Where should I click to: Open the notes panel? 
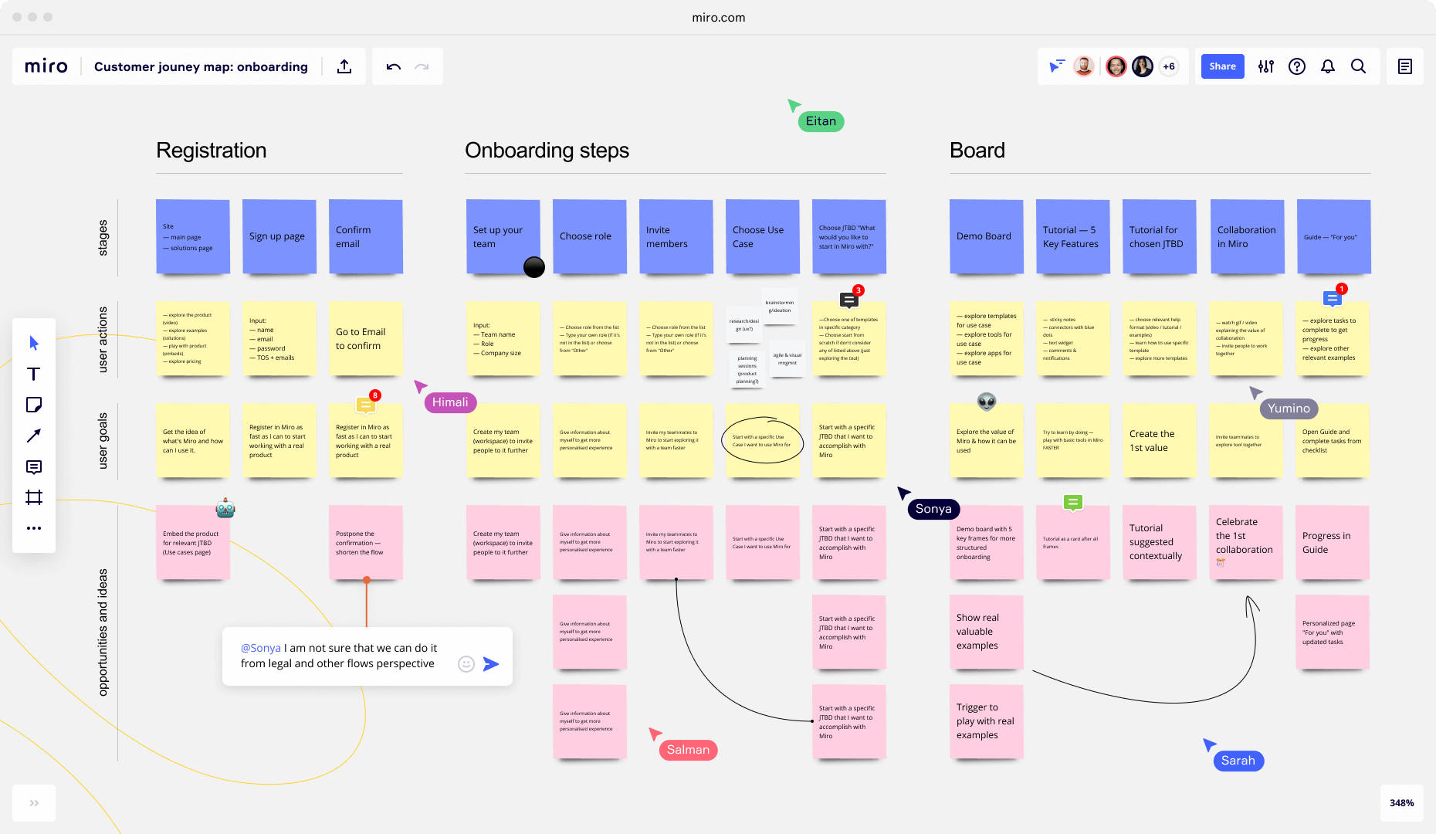pos(1404,66)
